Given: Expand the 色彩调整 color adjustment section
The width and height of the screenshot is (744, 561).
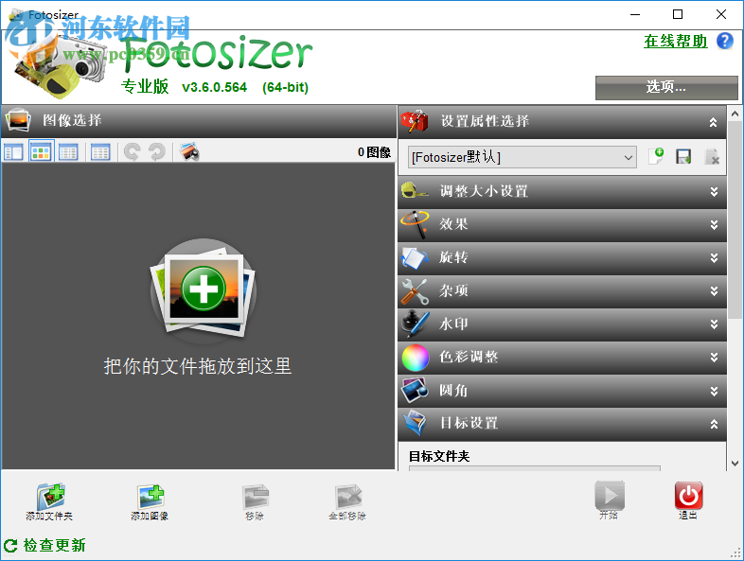Looking at the screenshot, I should pos(714,357).
